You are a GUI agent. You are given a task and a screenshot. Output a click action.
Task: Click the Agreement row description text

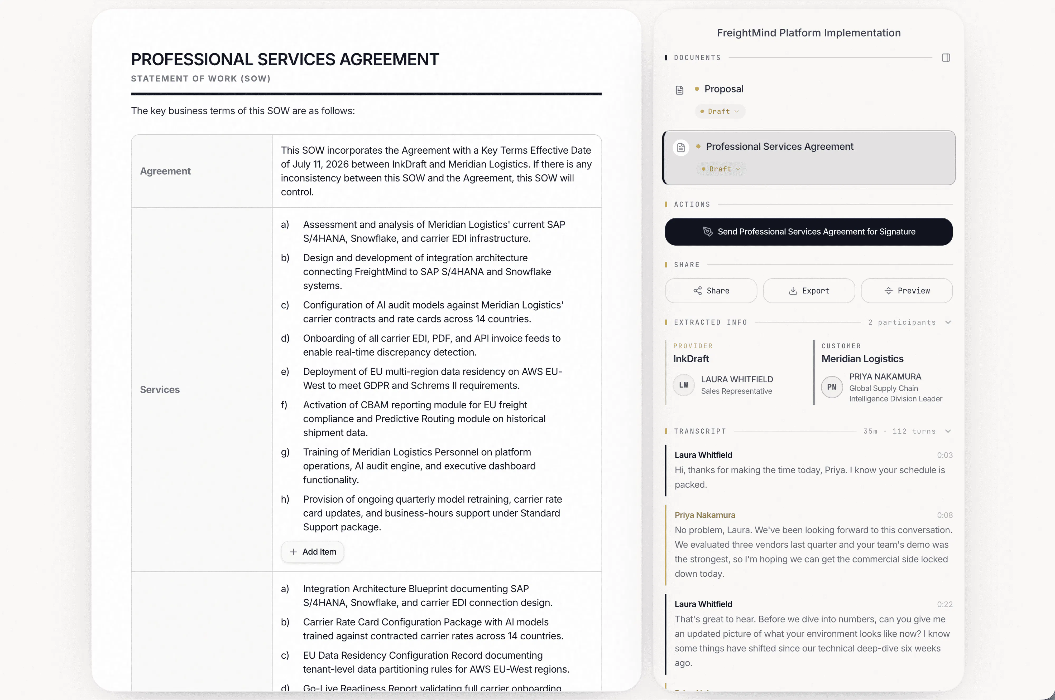437,171
